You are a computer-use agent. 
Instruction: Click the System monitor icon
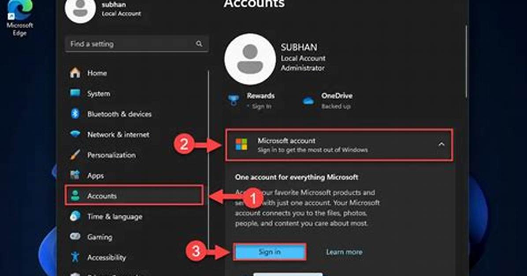75,93
